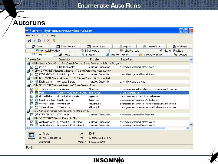The image size is (218, 164).
Task: Open the Entry menu
Action: (35, 36)
